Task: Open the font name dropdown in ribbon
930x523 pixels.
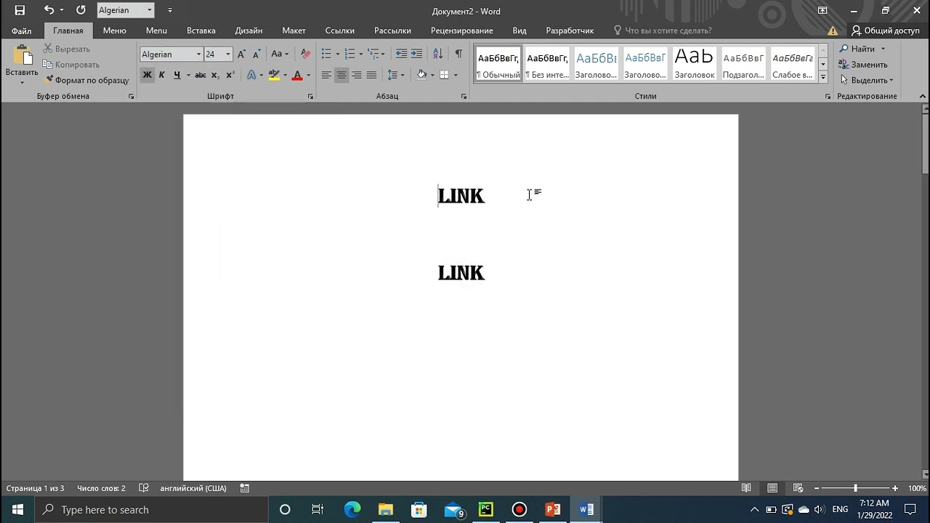Action: point(198,54)
